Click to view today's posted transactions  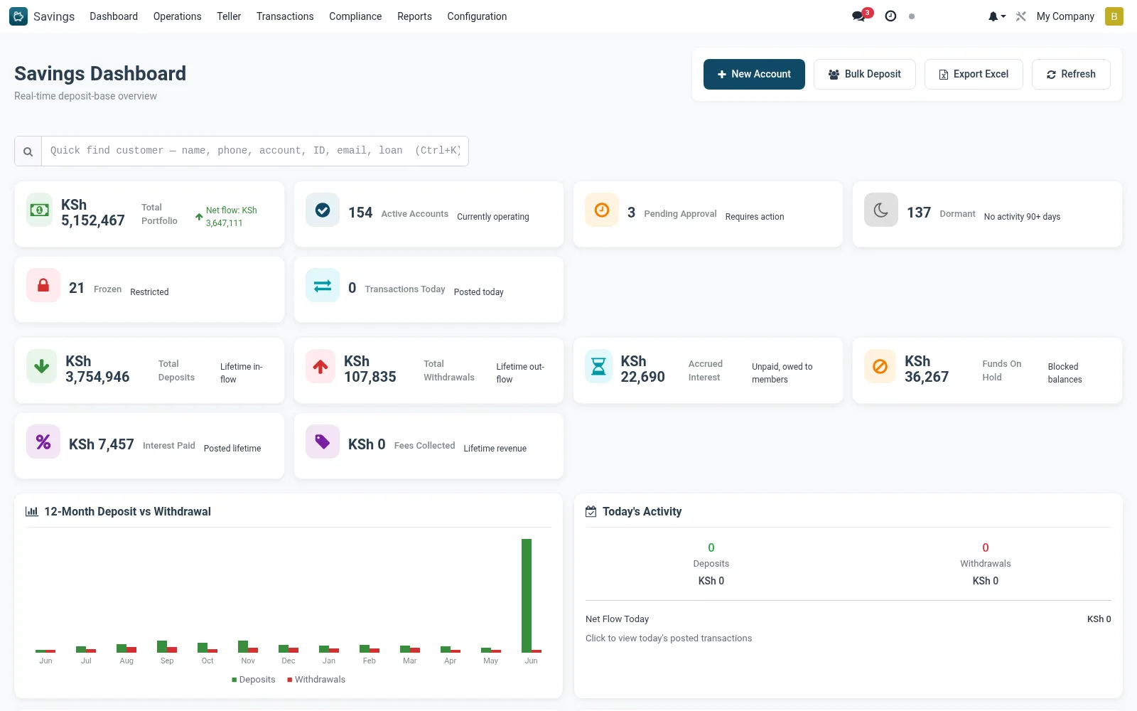[x=669, y=638]
